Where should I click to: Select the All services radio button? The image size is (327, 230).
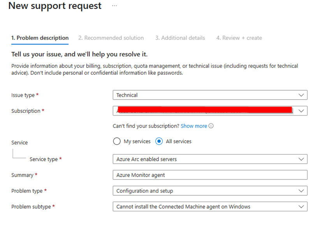pyautogui.click(x=159, y=141)
